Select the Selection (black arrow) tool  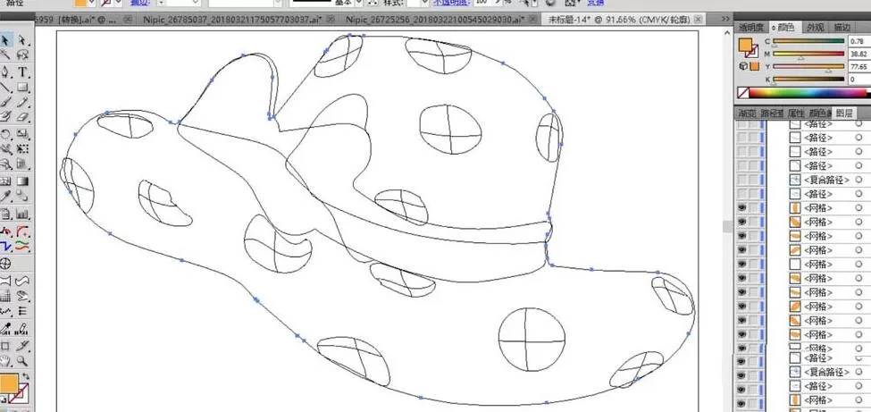coord(5,40)
